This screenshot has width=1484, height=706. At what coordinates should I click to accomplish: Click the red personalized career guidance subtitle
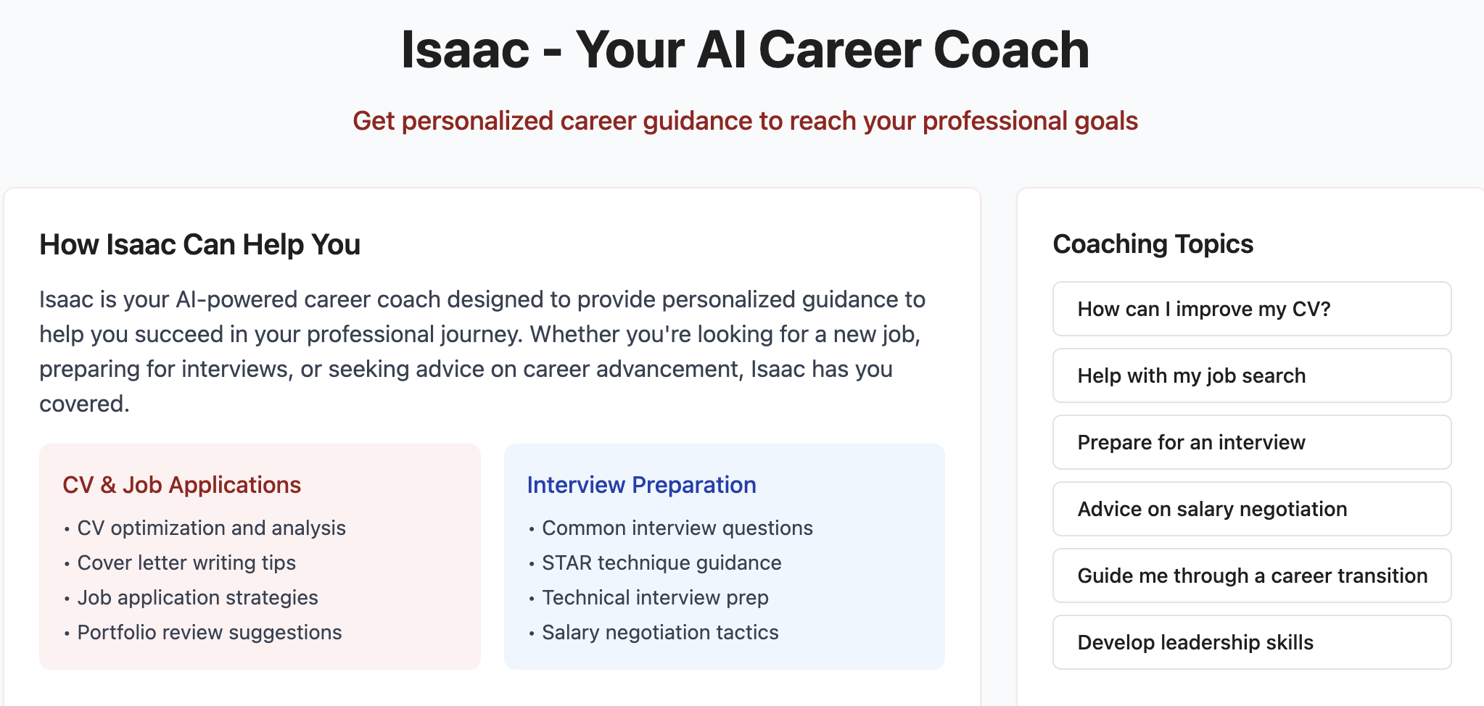click(x=745, y=120)
